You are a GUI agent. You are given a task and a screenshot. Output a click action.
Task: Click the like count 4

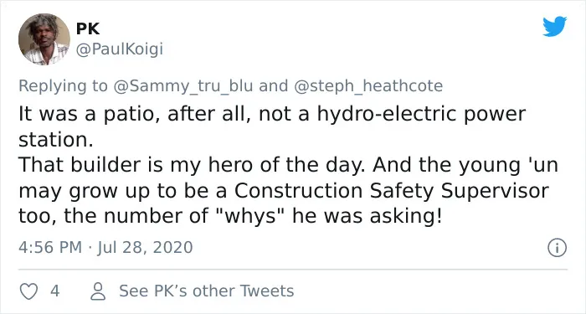(x=55, y=291)
